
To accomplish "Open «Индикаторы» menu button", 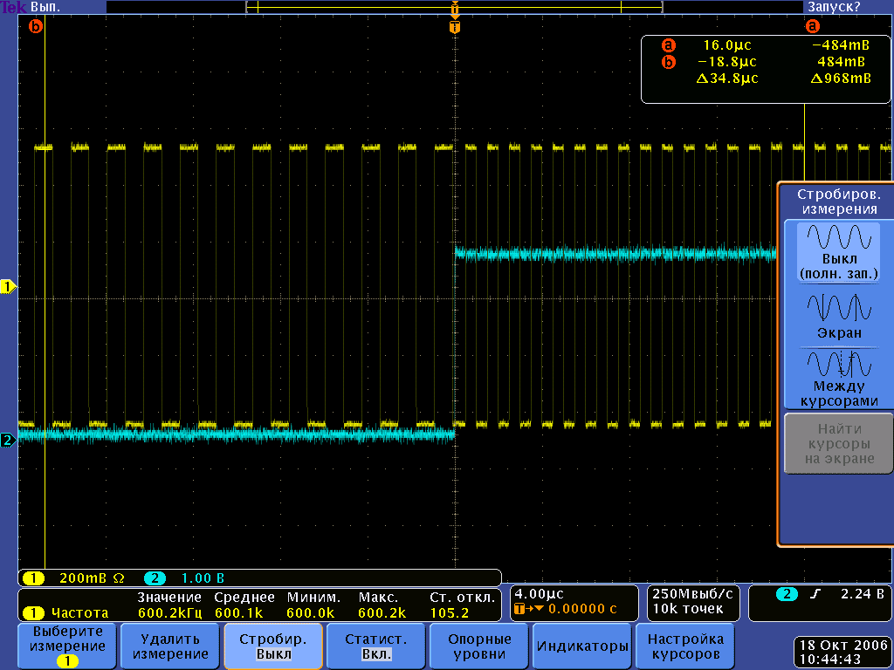I will point(582,646).
